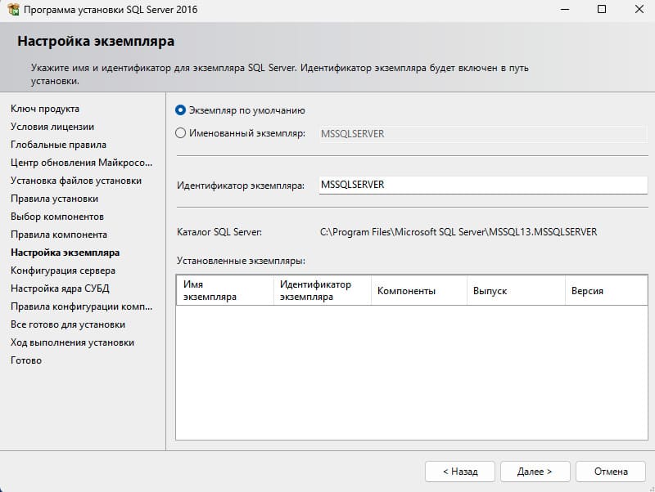Click the Именованный экземпляр name field
The height and width of the screenshot is (492, 655).
[x=483, y=134]
